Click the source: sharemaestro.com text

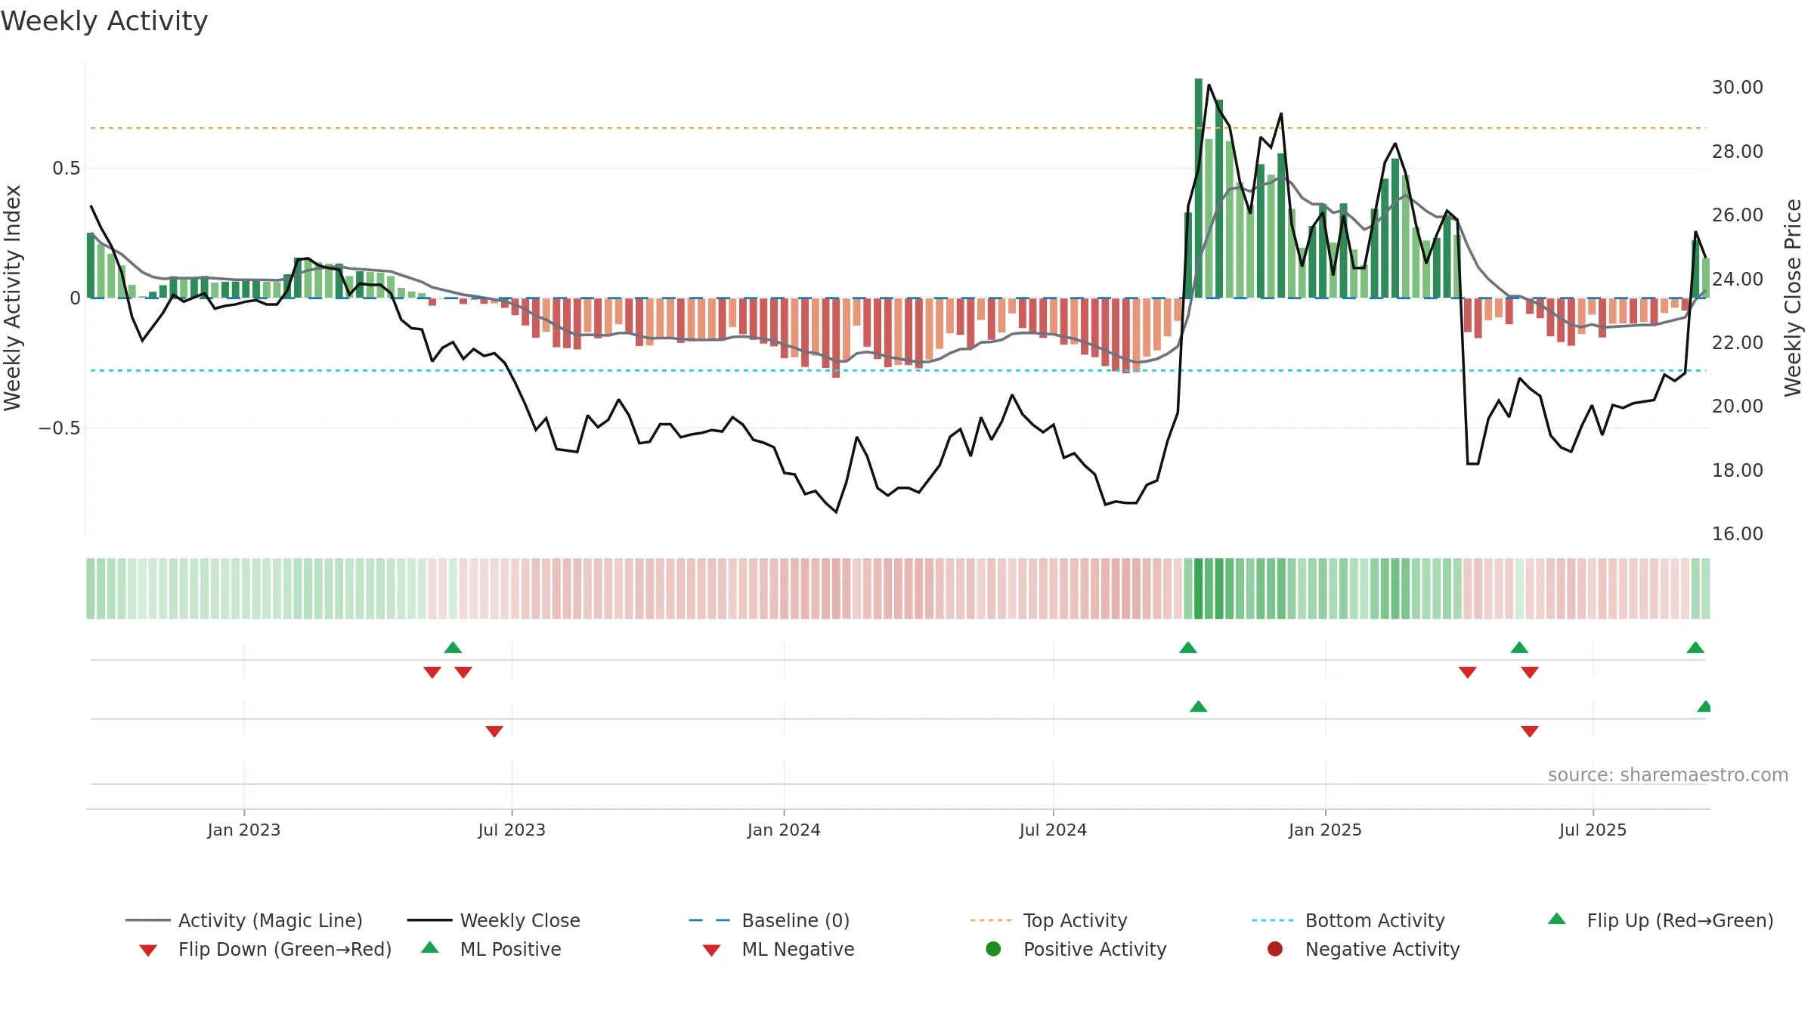pyautogui.click(x=1667, y=774)
